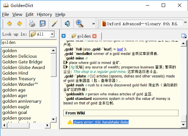Viewport: 188px width, 136px height.
Task: Expand the dictionary bar overflow chevron
Action: click(x=185, y=22)
